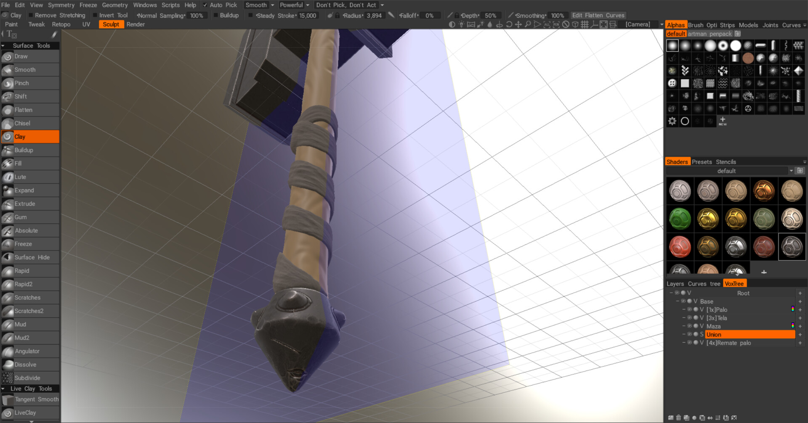The width and height of the screenshot is (808, 423).
Task: Open the Symmetry menu
Action: pyautogui.click(x=61, y=5)
